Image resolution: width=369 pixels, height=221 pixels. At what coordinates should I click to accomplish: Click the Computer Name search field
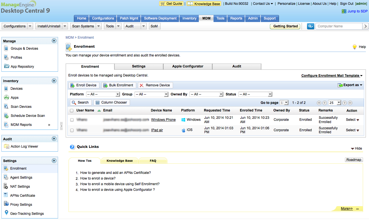[x=339, y=26]
